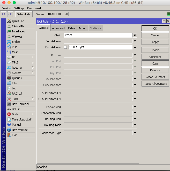The height and width of the screenshot is (171, 170).
Task: Click the Chain input field
Action: (98, 35)
